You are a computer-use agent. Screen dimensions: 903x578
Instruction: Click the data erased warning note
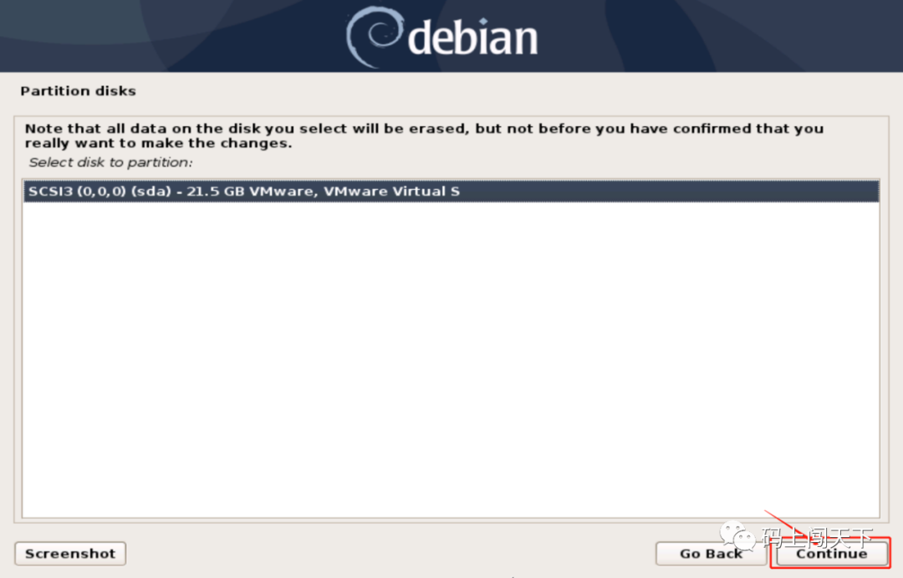(x=424, y=136)
